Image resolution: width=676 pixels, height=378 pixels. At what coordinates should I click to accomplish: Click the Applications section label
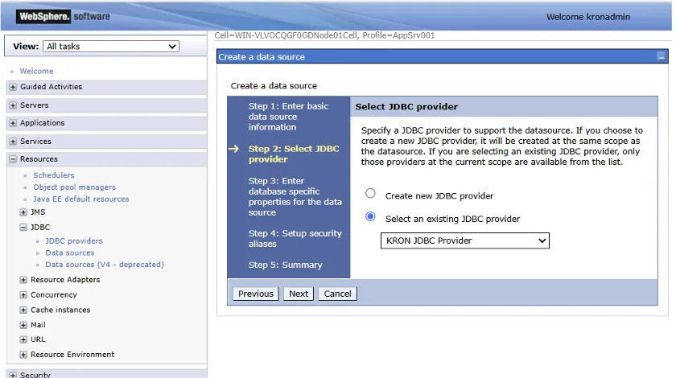(x=42, y=123)
